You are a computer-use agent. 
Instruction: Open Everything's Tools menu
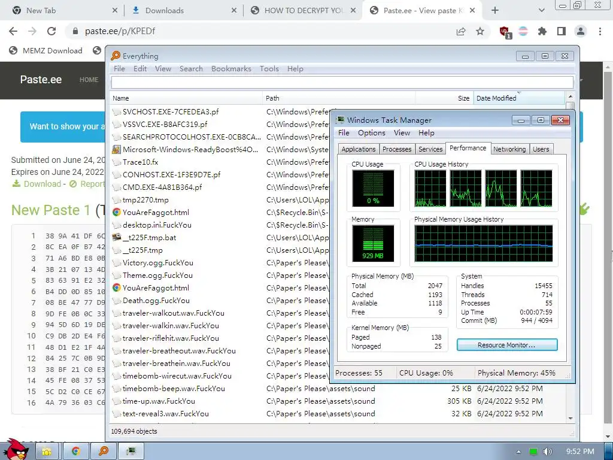(269, 69)
